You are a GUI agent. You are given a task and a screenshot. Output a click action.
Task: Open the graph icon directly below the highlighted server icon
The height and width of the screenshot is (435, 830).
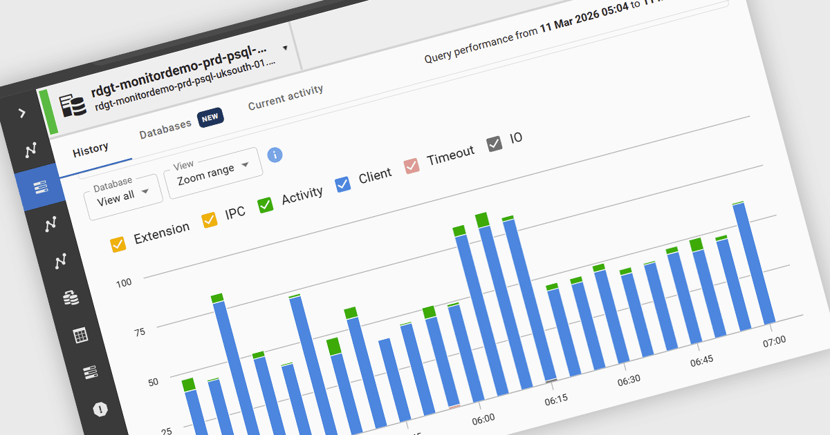tap(50, 224)
